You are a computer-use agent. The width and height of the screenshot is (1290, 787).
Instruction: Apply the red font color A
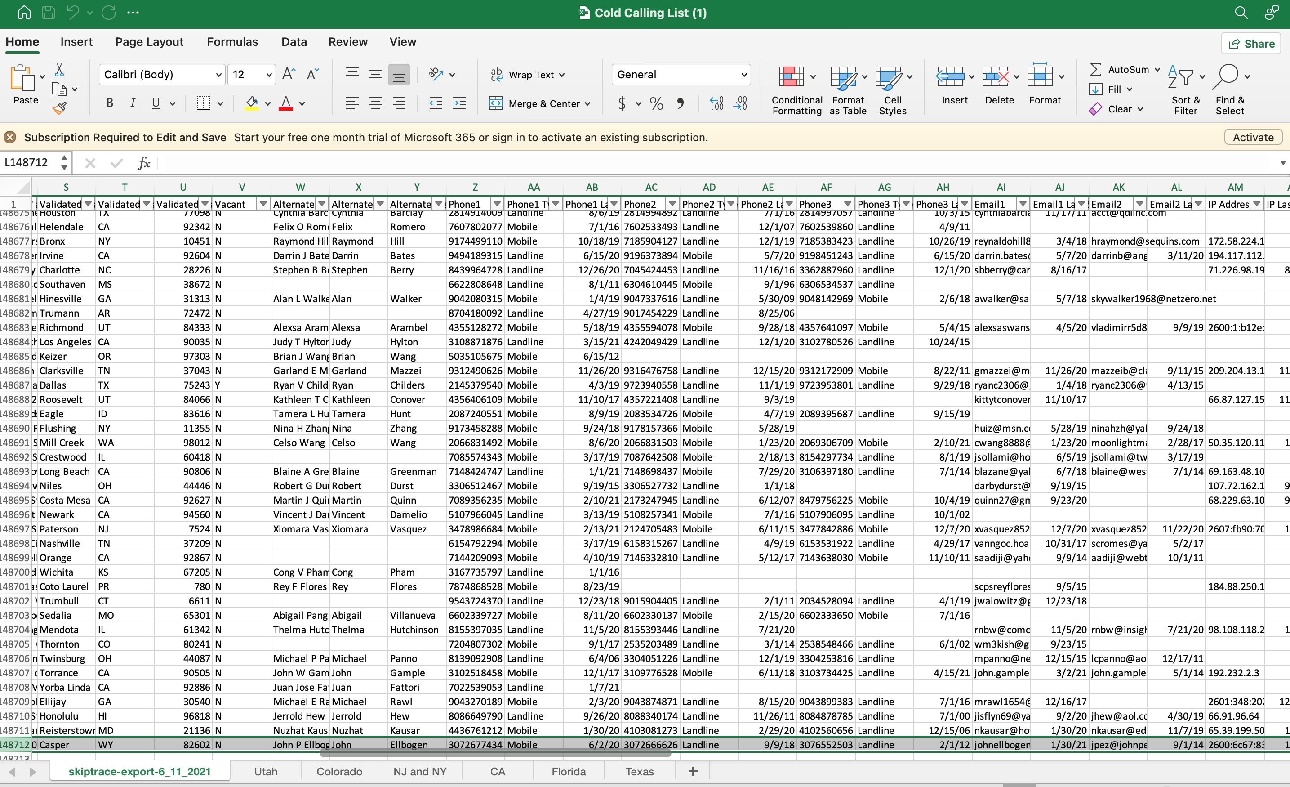[x=286, y=103]
